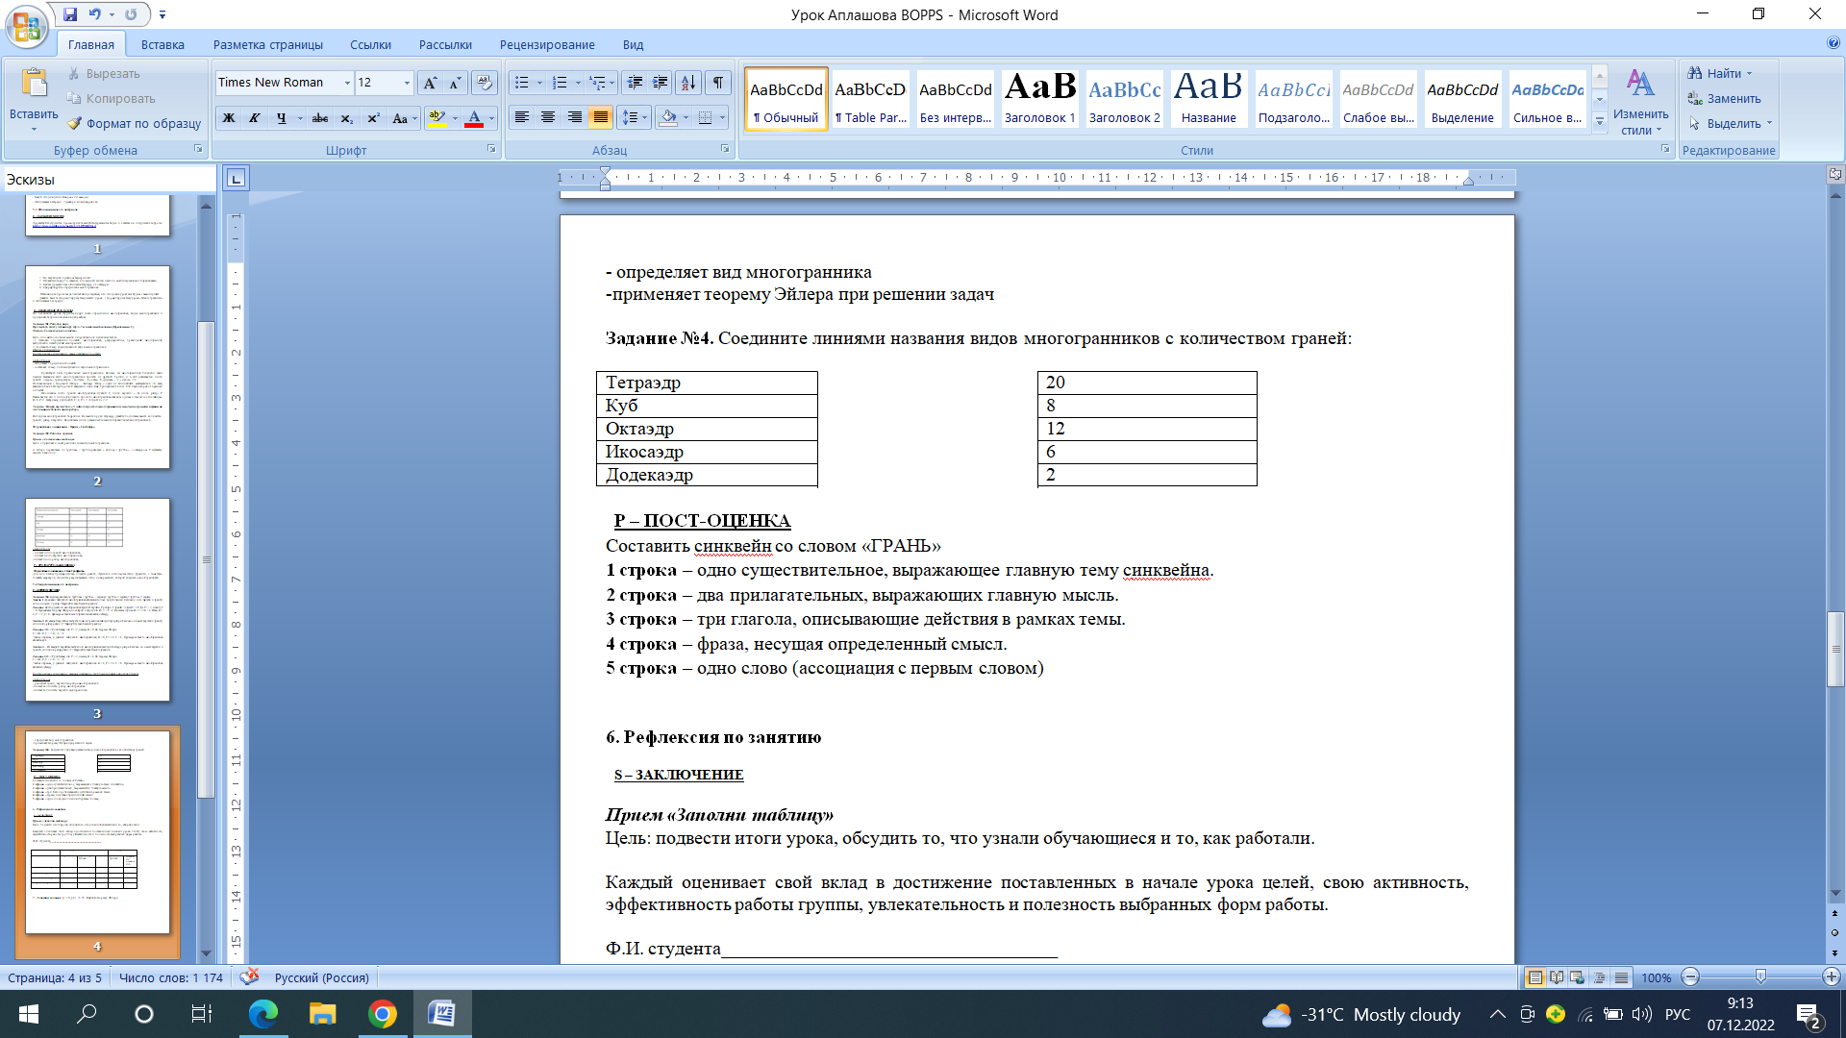The width and height of the screenshot is (1846, 1038).
Task: Click the Grow Font icon
Action: (430, 83)
